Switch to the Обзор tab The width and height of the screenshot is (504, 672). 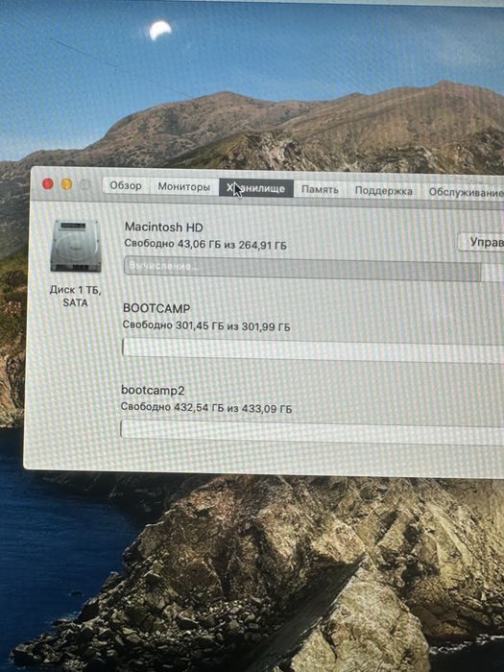(126, 186)
